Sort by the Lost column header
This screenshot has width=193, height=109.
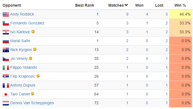159,5
